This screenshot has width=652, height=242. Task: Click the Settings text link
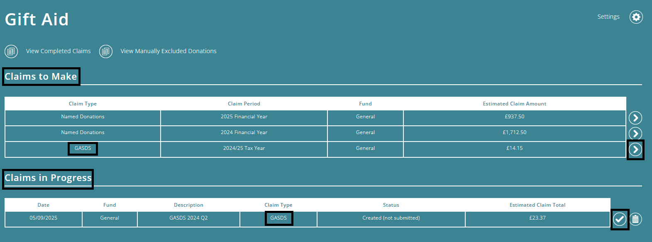pyautogui.click(x=608, y=17)
